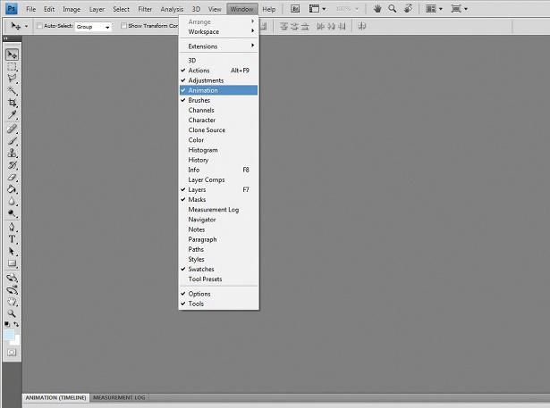550x408 pixels.
Task: Open the View Extras dropdown
Action: coord(317,9)
